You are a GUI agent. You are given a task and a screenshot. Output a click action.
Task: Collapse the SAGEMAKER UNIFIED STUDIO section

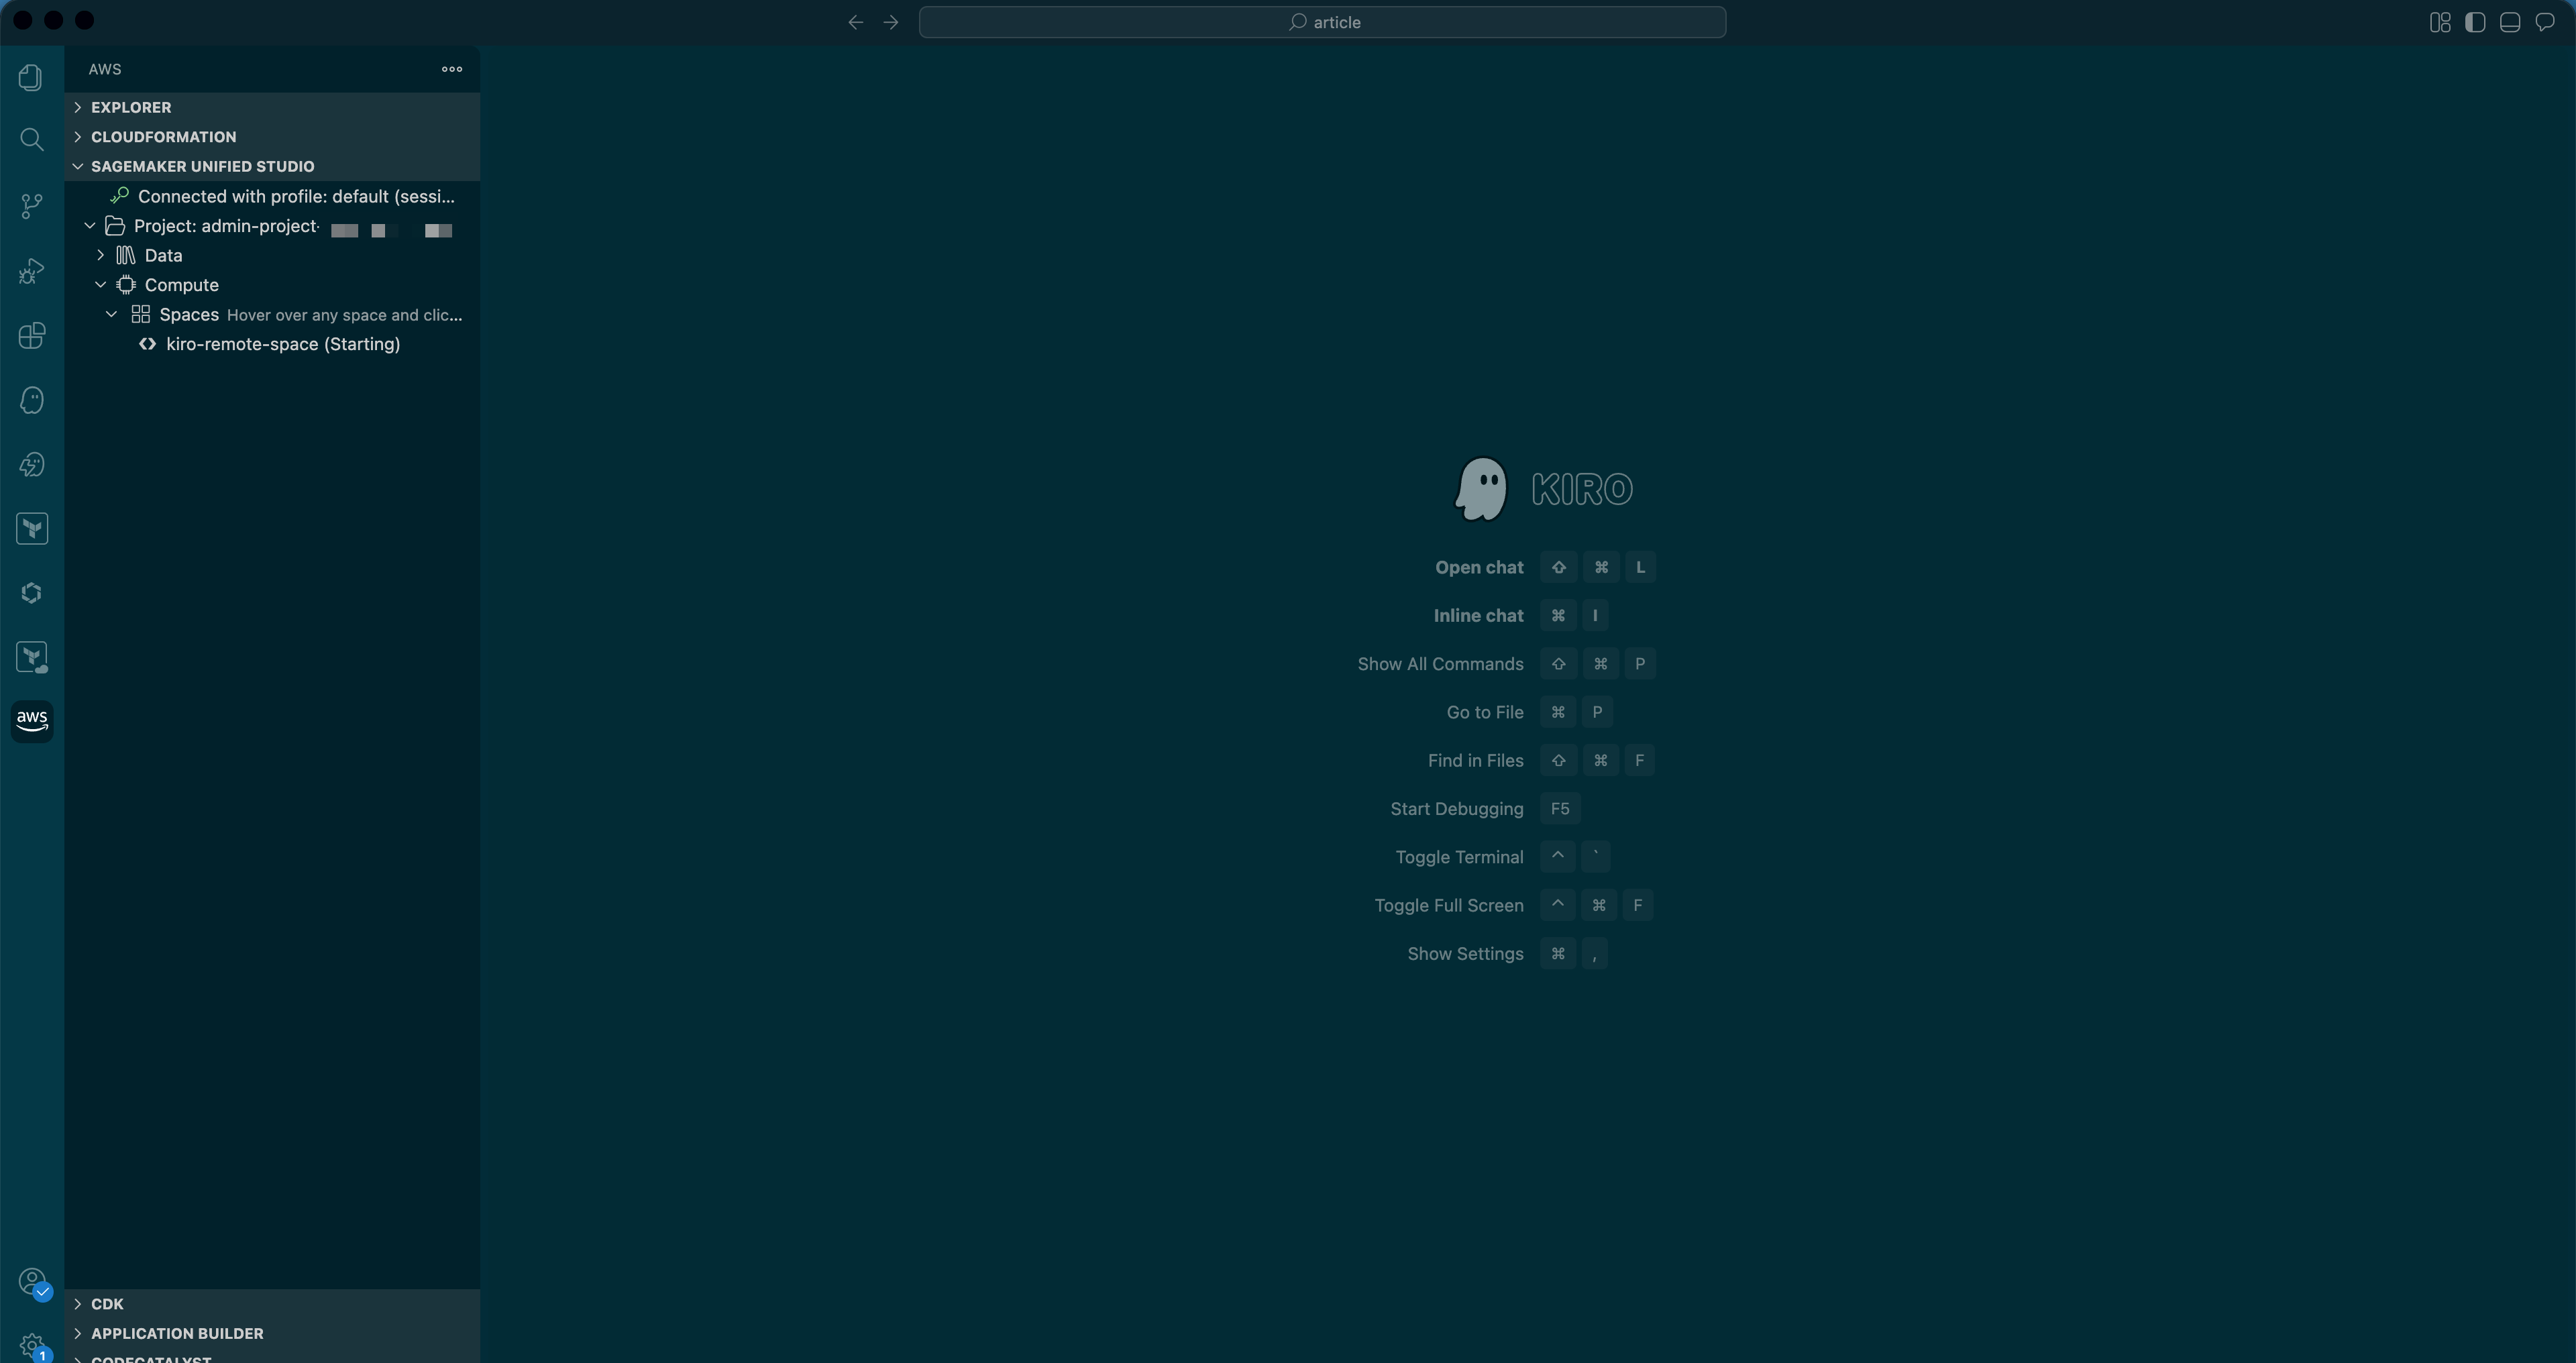click(x=272, y=166)
